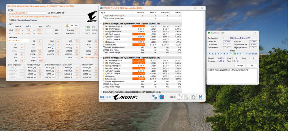Click the collapse-columns inward arrows icon in HWiNFO sensors
This screenshot has width=288, height=131.
(109, 97)
